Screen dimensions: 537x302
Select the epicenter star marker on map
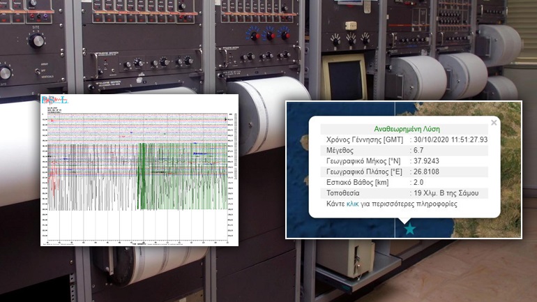coord(409,229)
